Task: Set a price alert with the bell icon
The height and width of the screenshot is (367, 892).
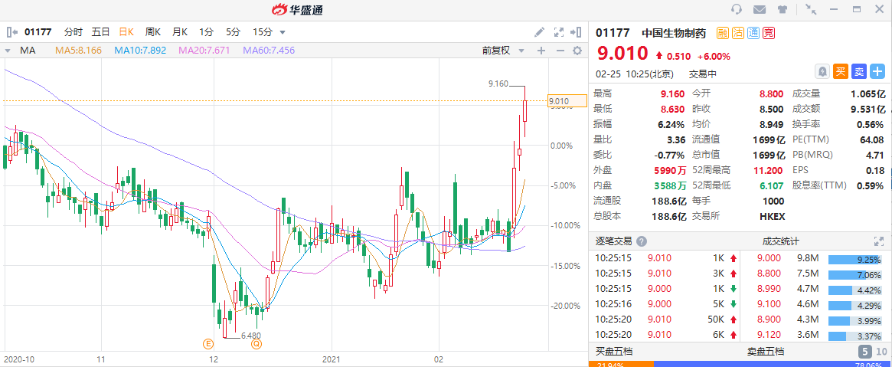Action: tap(822, 71)
